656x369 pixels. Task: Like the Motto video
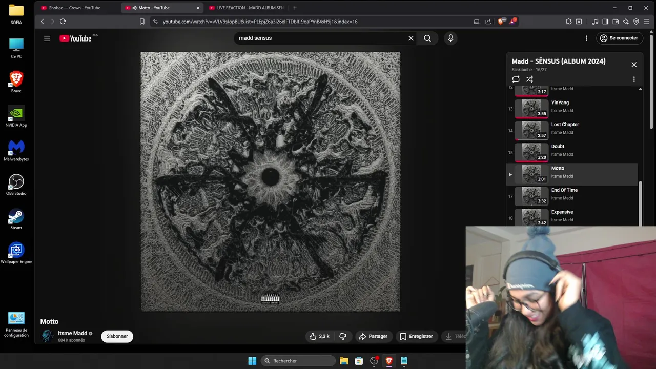(x=319, y=336)
